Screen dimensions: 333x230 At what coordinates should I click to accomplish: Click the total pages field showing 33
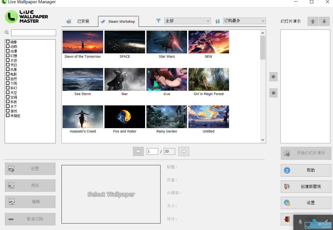coord(169,151)
